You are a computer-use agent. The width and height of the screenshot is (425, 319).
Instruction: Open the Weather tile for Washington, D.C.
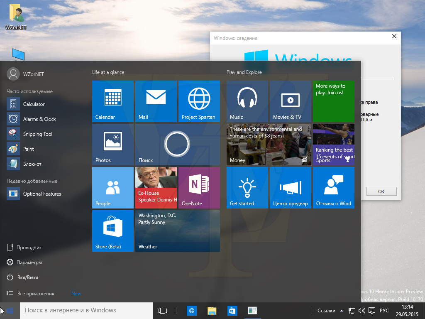click(x=178, y=231)
